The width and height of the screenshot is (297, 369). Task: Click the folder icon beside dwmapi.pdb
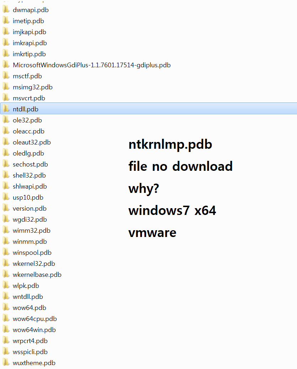(6, 9)
